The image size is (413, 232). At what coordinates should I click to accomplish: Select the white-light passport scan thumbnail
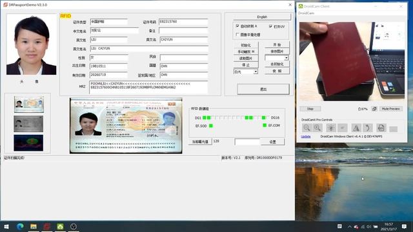point(28,104)
